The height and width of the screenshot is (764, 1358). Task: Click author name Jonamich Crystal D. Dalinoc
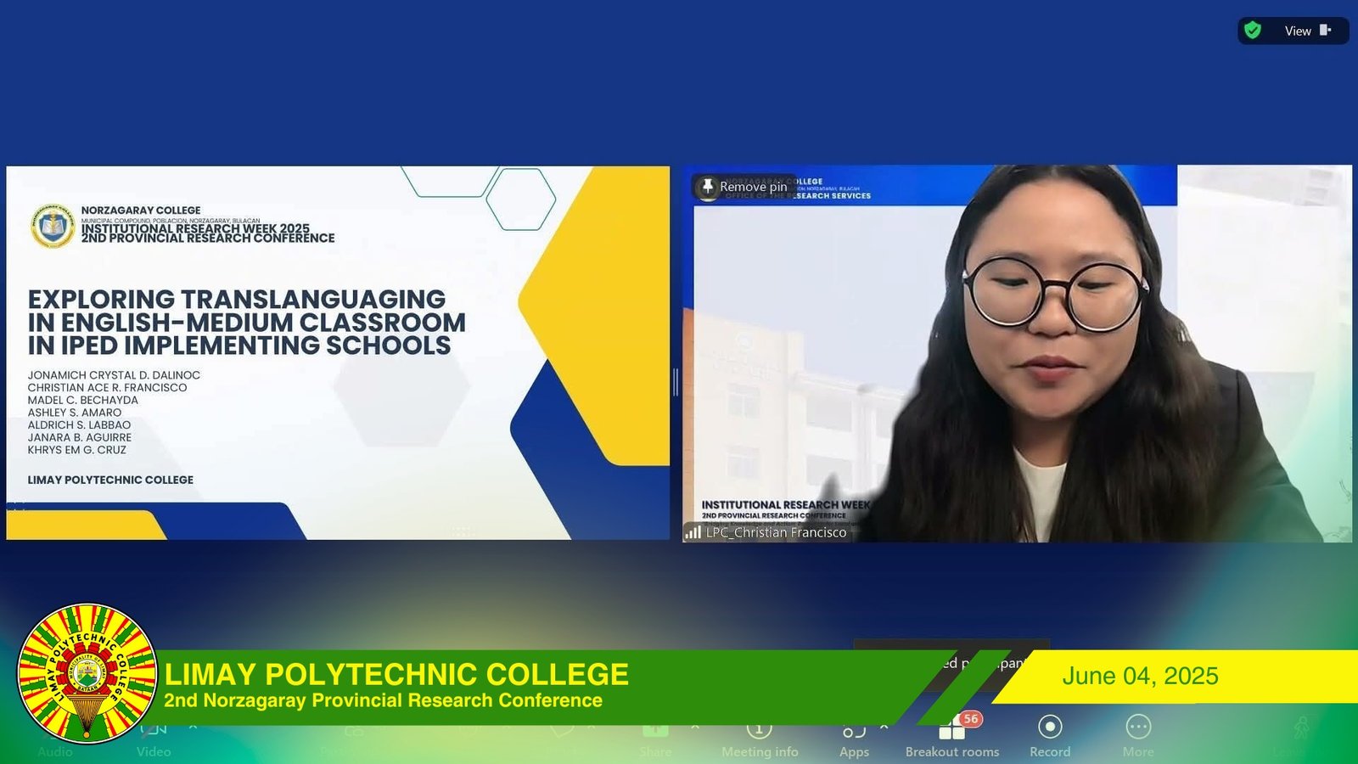pos(114,375)
